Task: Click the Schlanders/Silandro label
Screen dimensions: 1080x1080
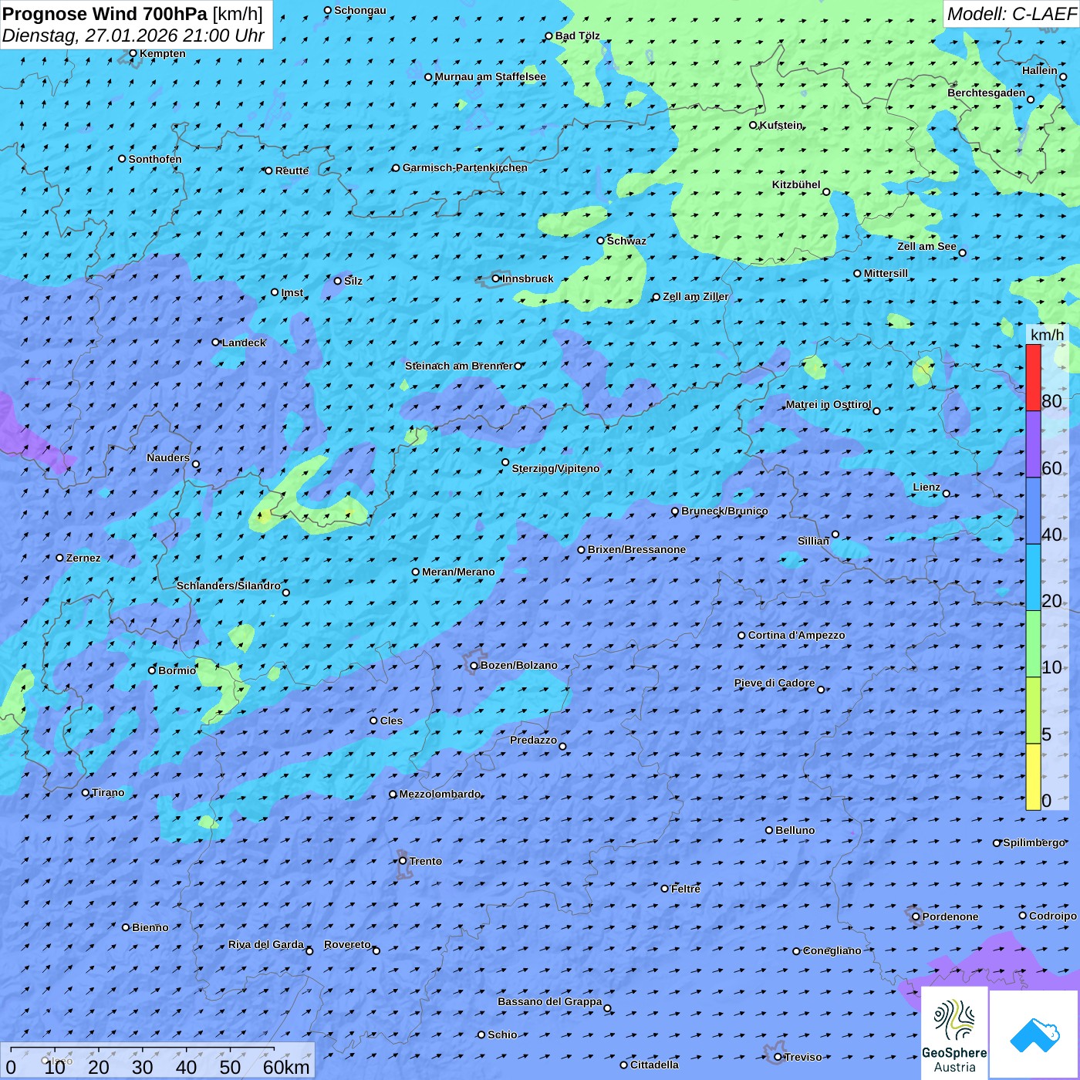Action: (x=228, y=586)
